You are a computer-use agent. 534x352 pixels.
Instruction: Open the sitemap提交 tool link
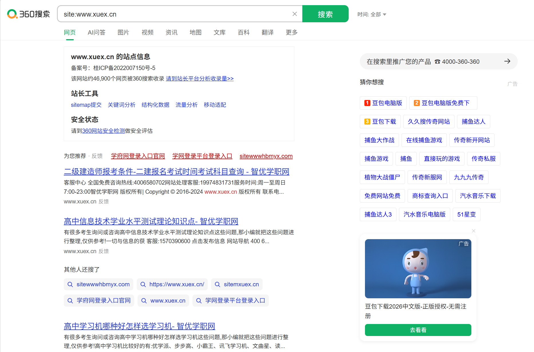(x=86, y=105)
